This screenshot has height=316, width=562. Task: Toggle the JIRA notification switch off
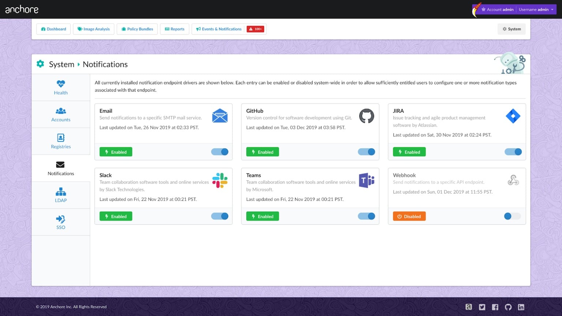[x=513, y=152]
